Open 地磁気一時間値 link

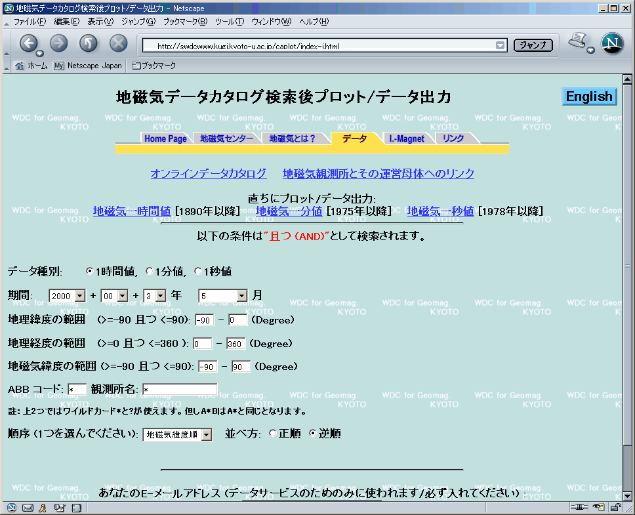click(x=132, y=211)
